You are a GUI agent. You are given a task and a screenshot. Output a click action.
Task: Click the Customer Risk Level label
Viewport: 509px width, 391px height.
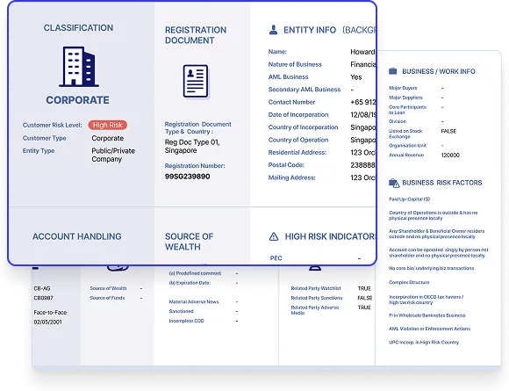[52, 125]
